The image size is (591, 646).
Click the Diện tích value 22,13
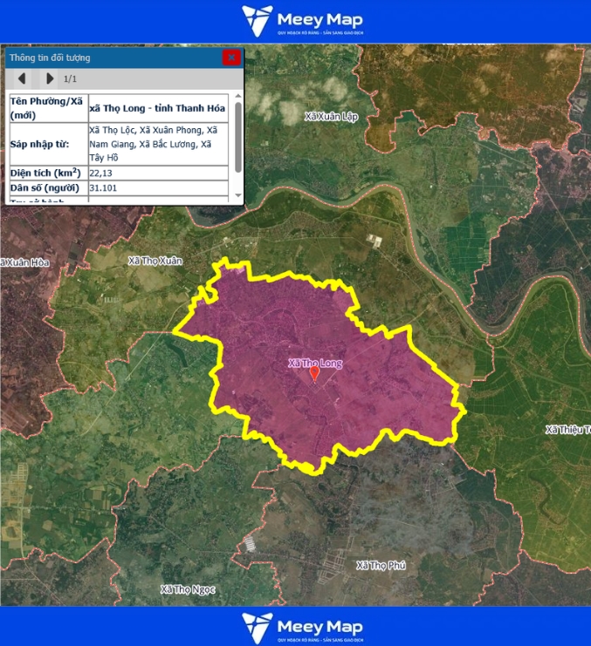coord(105,173)
